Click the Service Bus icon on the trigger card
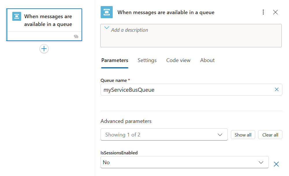The width and height of the screenshot is (289, 176). pyautogui.click(x=16, y=16)
